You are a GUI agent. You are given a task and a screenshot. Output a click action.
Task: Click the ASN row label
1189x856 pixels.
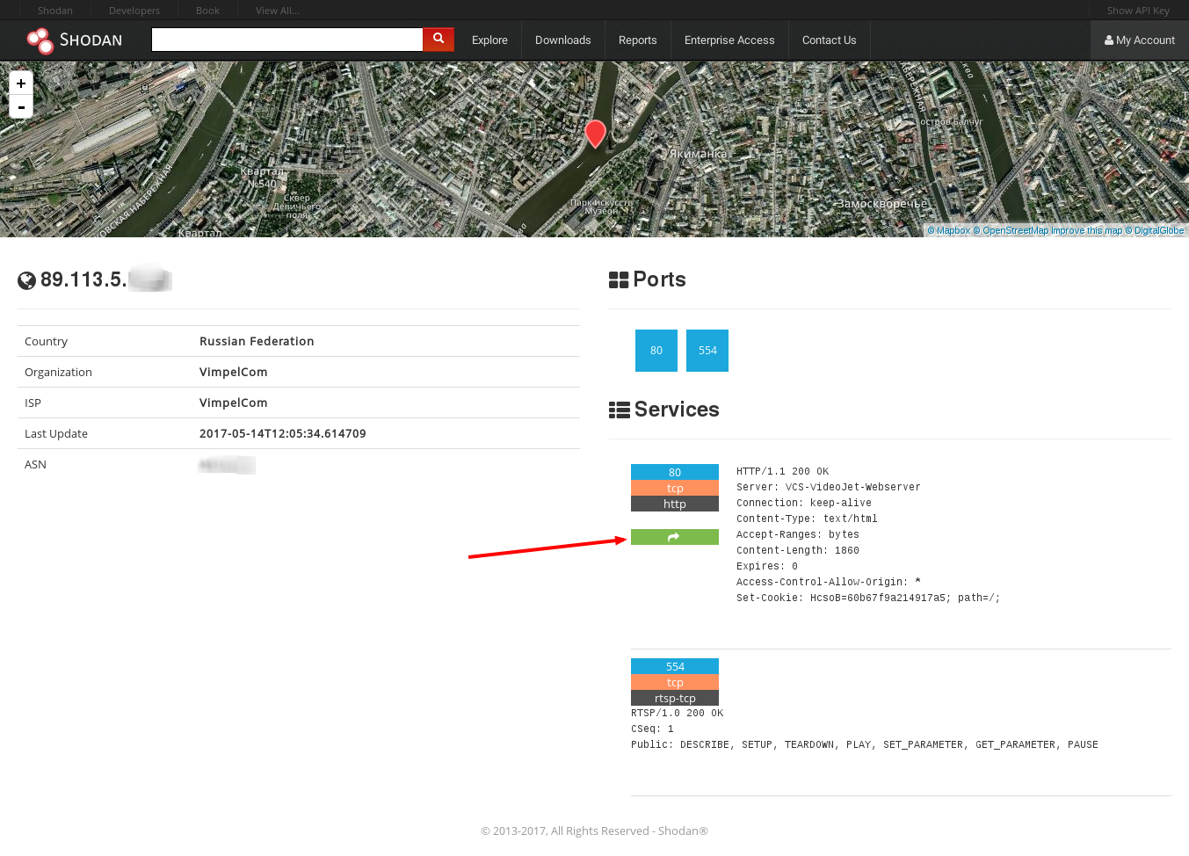[x=35, y=464]
